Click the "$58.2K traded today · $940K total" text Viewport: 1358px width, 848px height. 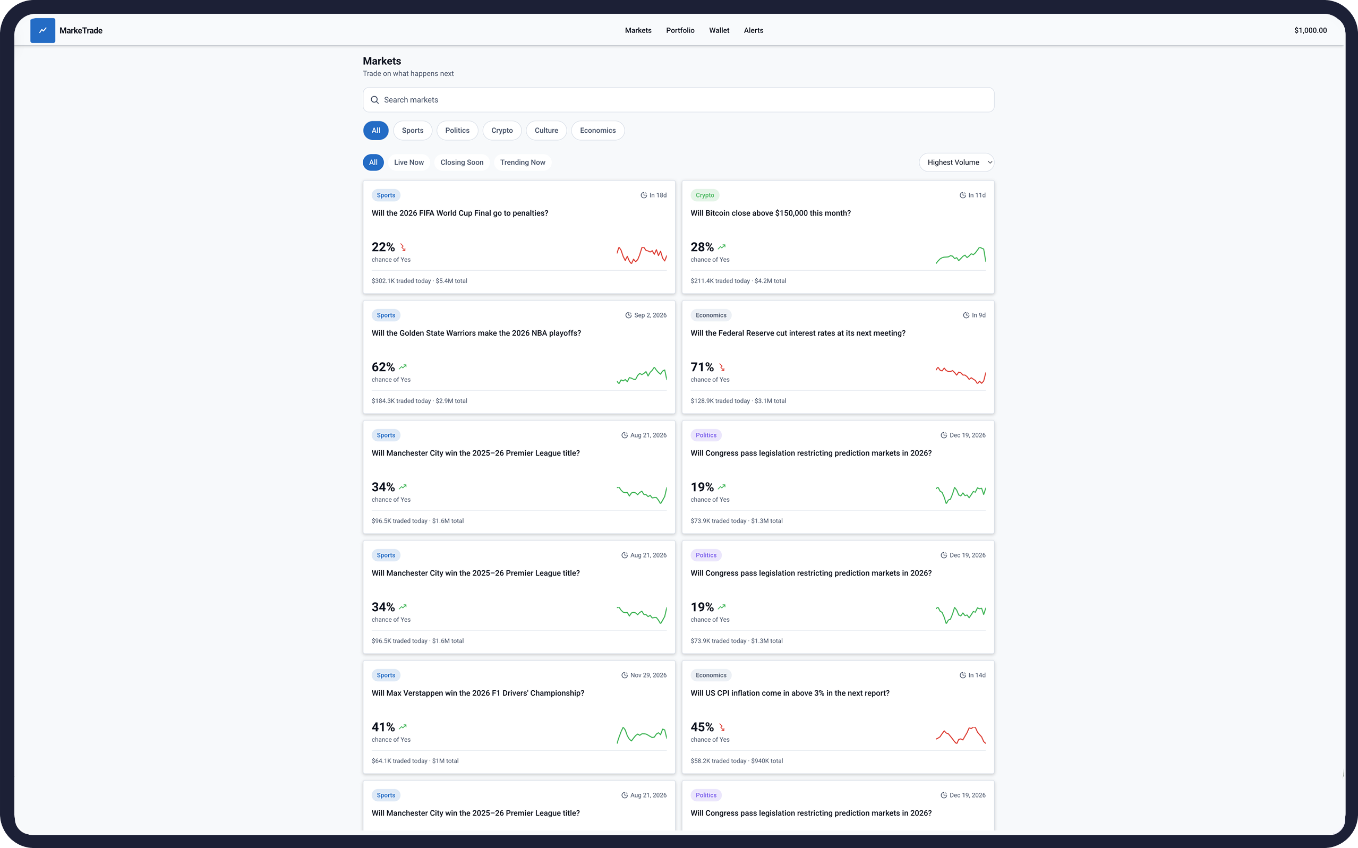pyautogui.click(x=737, y=761)
